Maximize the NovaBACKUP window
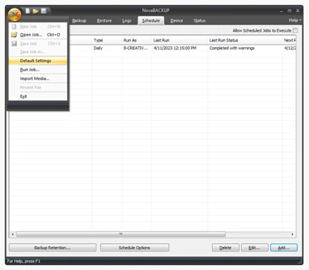This screenshot has height=270, width=309. (x=289, y=11)
